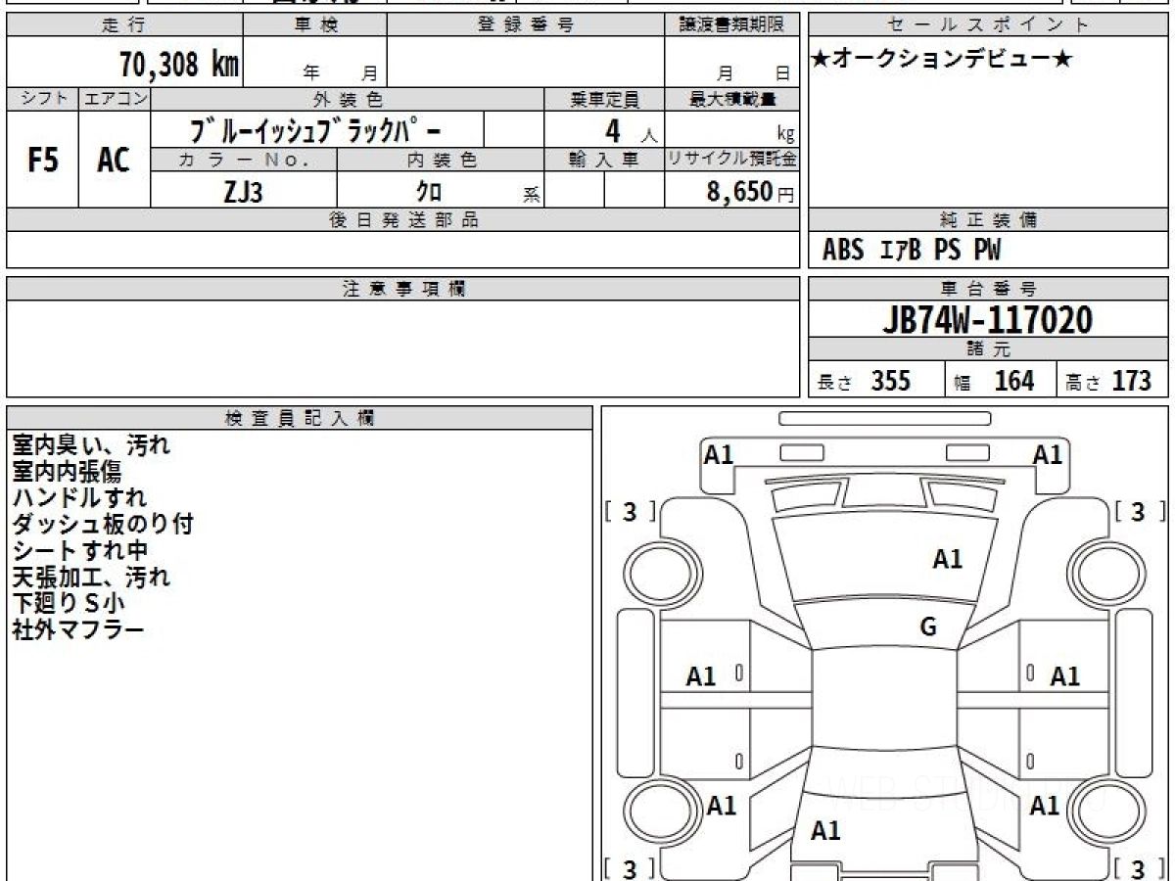Click the エアコン header cell
The image size is (1175, 881).
pyautogui.click(x=115, y=99)
